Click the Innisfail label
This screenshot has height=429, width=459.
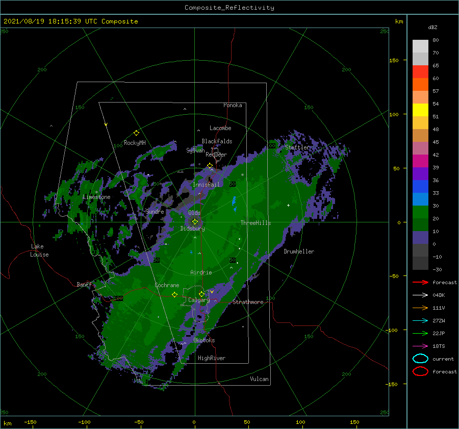[x=206, y=185]
